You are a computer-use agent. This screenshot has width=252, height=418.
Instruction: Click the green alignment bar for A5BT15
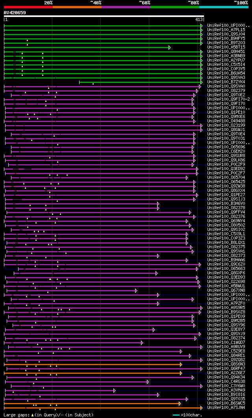(x=87, y=47)
